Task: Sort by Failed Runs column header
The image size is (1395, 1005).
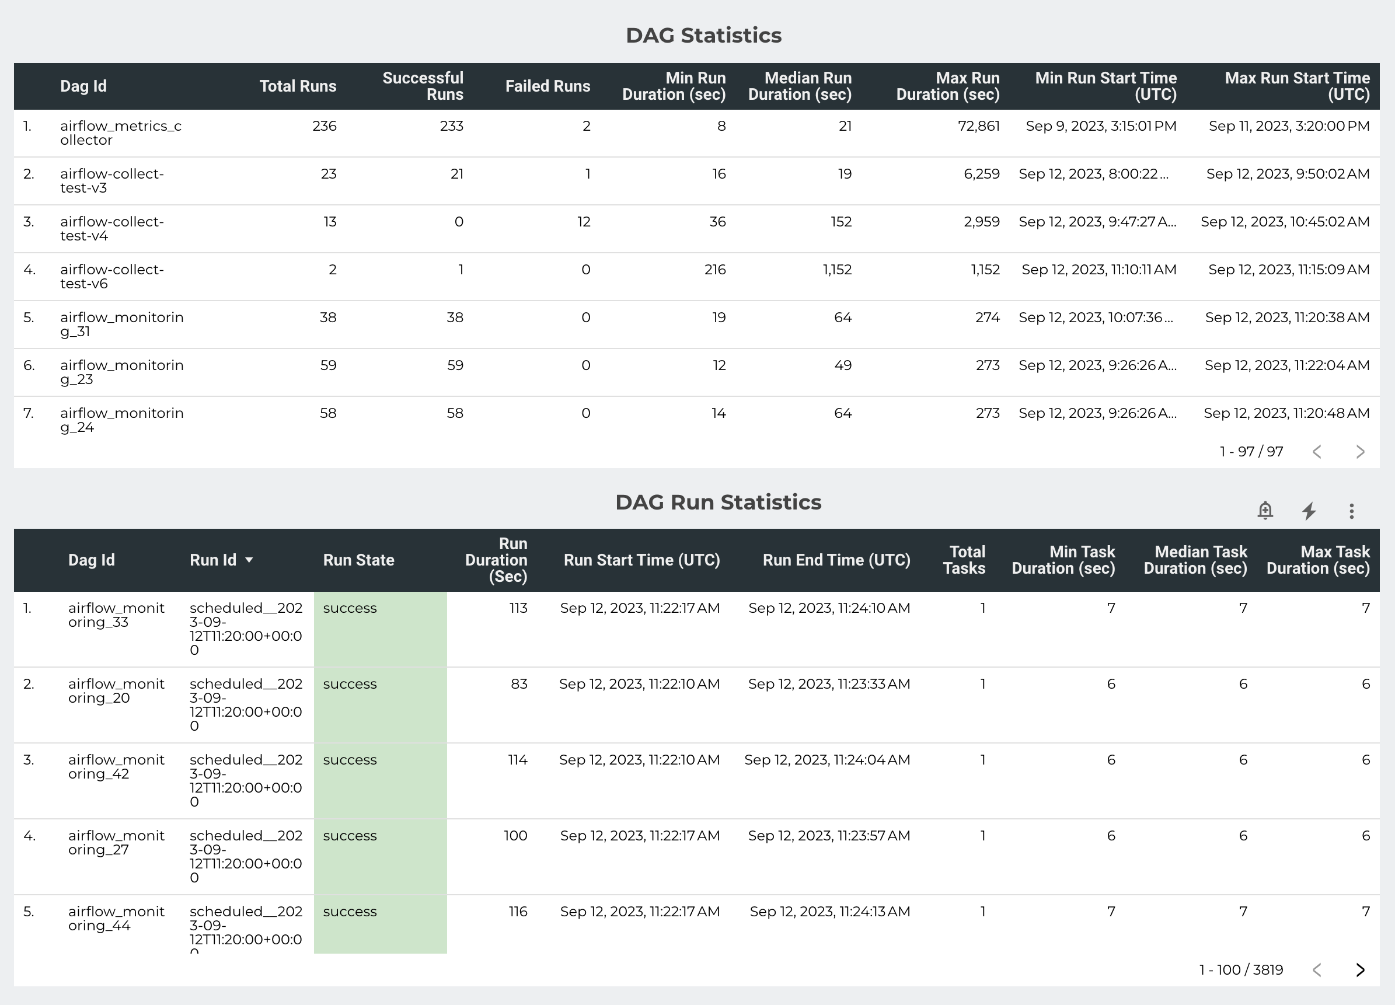Action: pos(547,86)
